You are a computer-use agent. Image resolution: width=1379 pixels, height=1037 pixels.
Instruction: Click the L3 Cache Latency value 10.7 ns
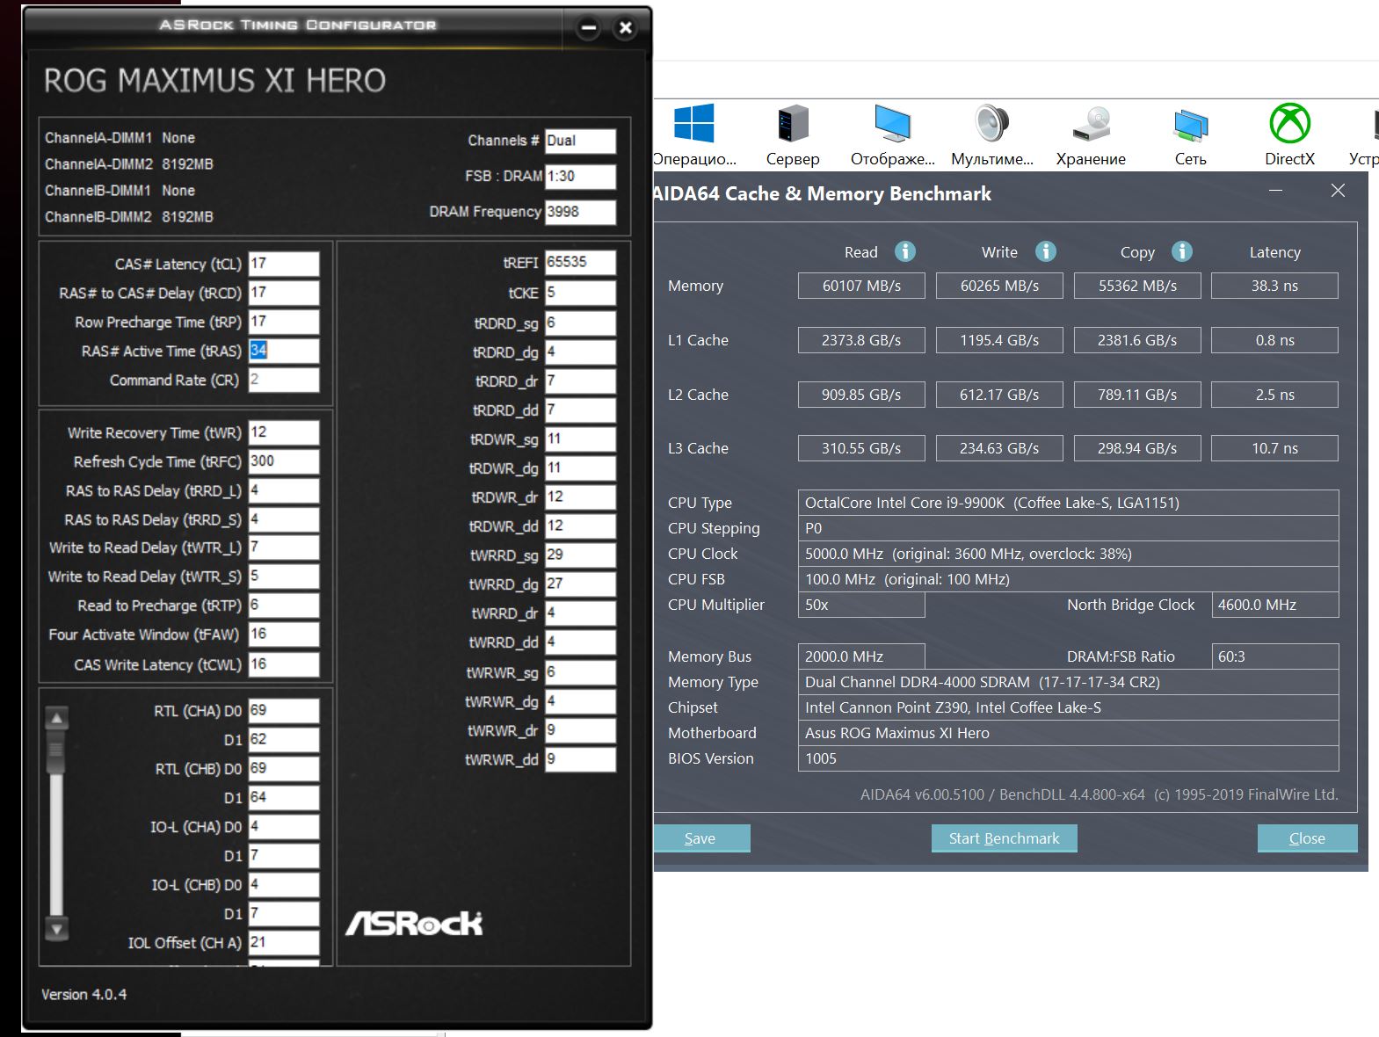[1274, 448]
